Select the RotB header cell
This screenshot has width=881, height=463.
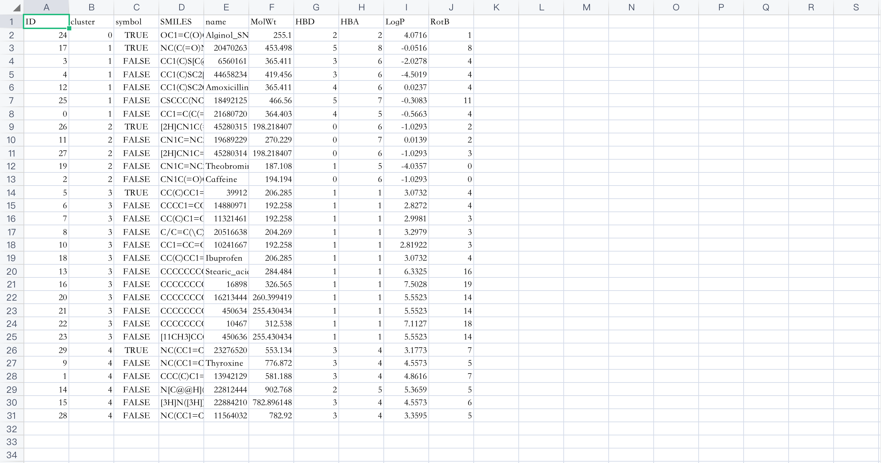451,21
